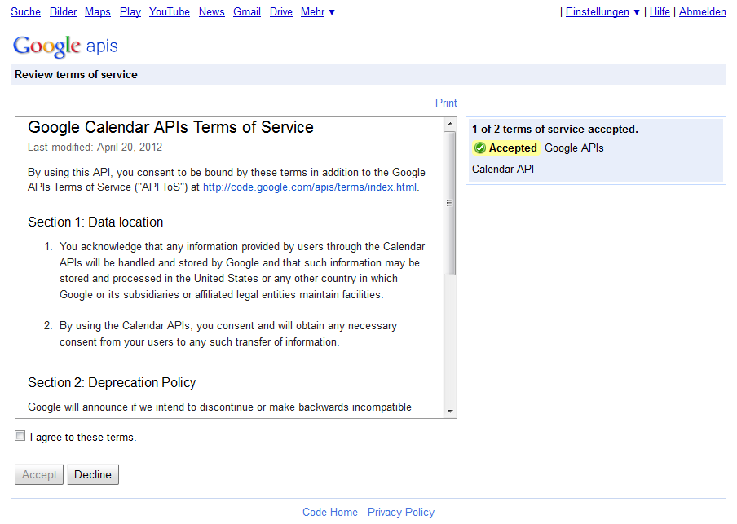Select the Gmail menu item

[246, 11]
